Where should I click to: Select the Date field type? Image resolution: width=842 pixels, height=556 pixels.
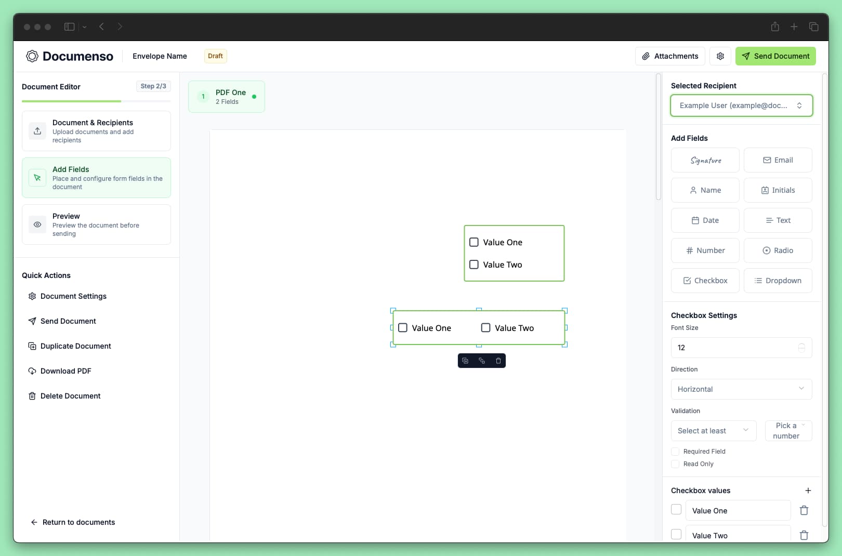(705, 220)
